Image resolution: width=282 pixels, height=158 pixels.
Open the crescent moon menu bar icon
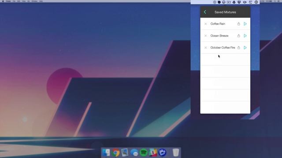(x=251, y=2)
